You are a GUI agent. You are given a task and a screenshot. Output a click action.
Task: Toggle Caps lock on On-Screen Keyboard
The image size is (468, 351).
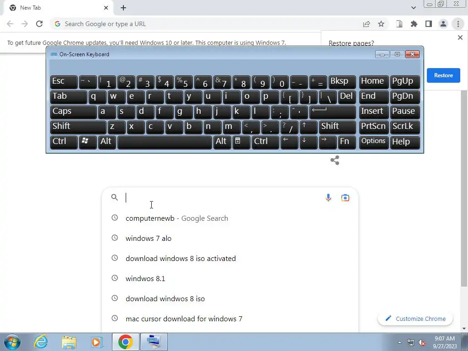(74, 112)
